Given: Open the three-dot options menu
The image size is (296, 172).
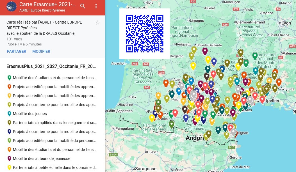Looking at the screenshot, I should point(96,6).
